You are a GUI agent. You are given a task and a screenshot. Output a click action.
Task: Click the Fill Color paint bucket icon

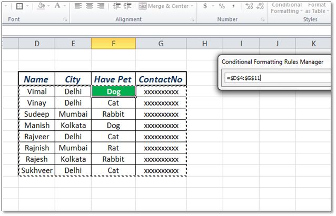coord(41,6)
